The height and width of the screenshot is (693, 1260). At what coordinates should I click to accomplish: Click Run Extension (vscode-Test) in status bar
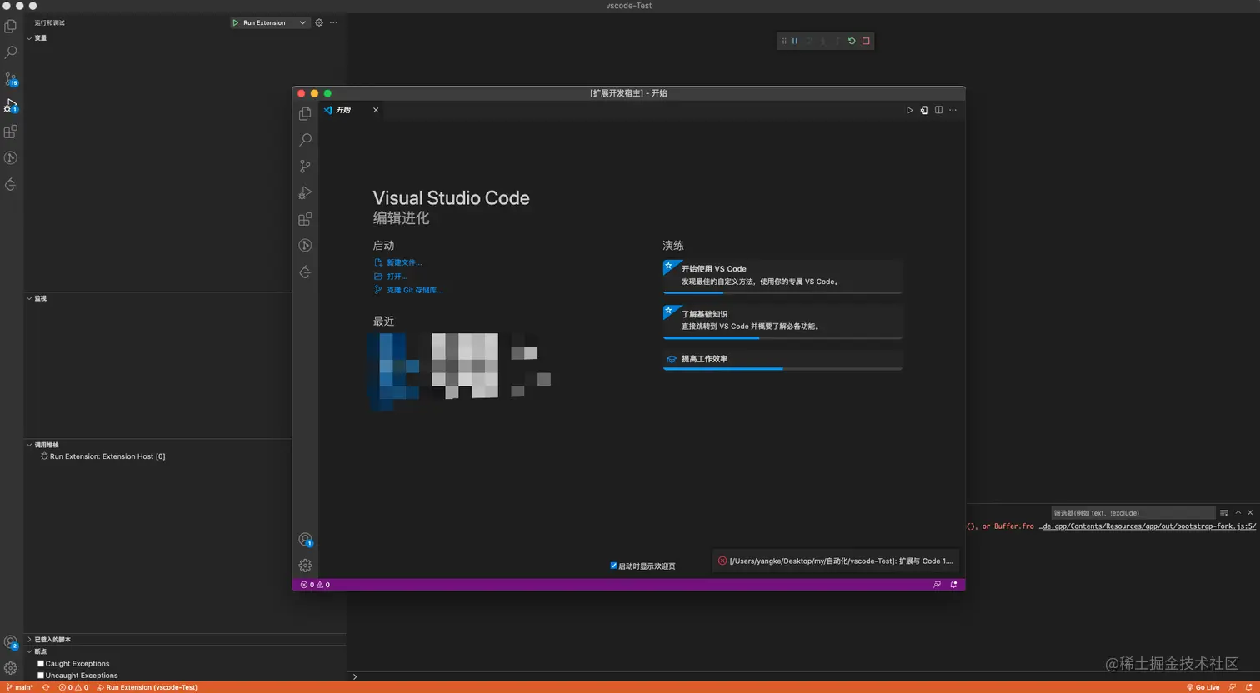click(x=147, y=687)
